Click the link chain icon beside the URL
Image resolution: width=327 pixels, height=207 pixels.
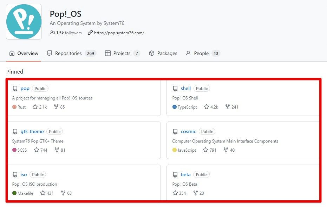click(x=90, y=33)
